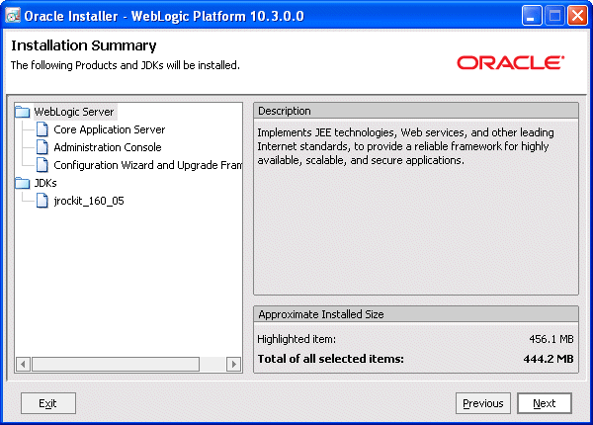Click 'Total of all selected items:' label

[x=330, y=359]
